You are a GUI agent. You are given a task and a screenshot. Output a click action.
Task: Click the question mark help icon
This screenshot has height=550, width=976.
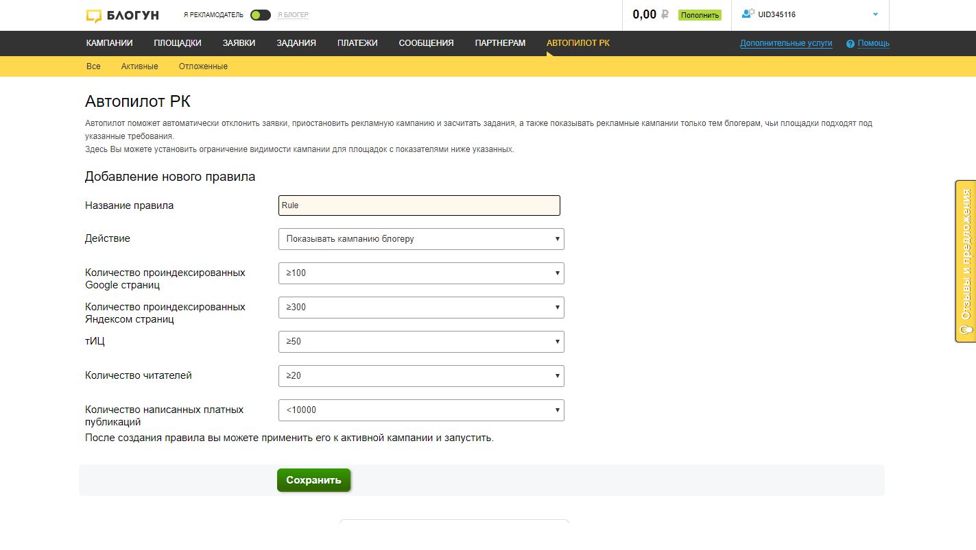[x=850, y=44]
